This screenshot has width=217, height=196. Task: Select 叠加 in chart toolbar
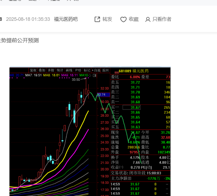[x=42, y=70]
